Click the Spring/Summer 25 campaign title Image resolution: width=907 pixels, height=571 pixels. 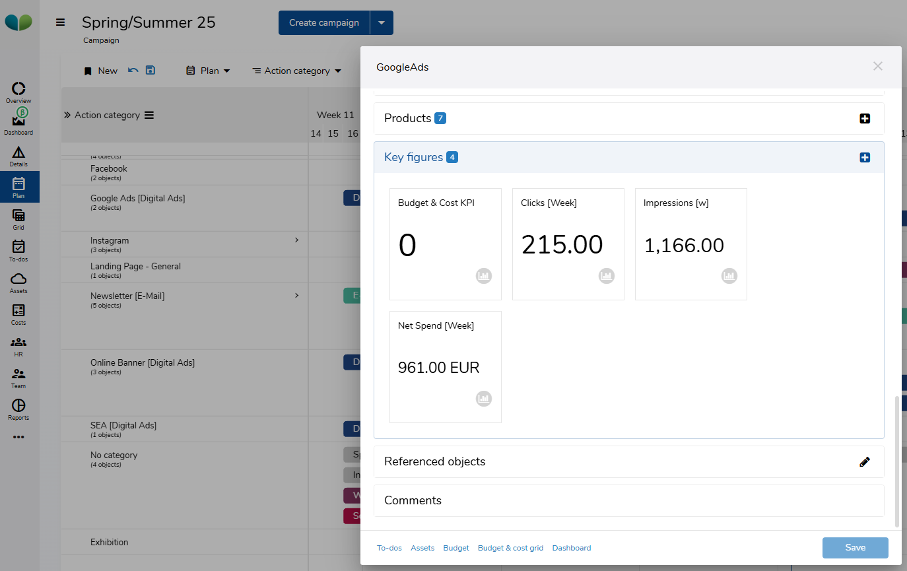149,22
